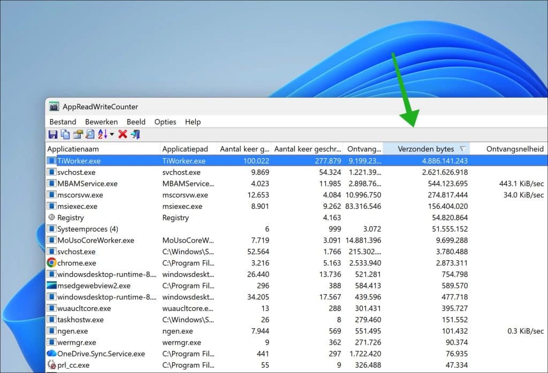The image size is (548, 373).
Task: Select the msedgewebview2.exe application name
Action: pos(94,286)
